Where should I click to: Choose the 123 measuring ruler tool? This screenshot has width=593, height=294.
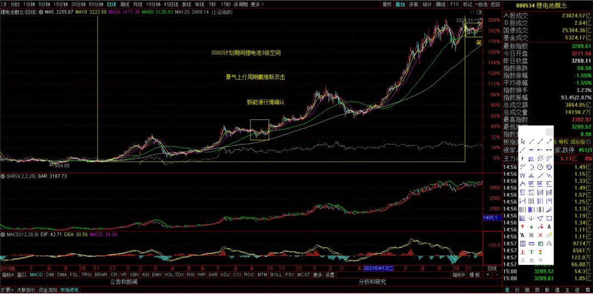pyautogui.click(x=532, y=158)
